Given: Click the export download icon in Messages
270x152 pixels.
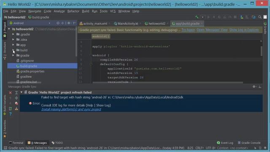Looking at the screenshot, I should tap(16, 109).
